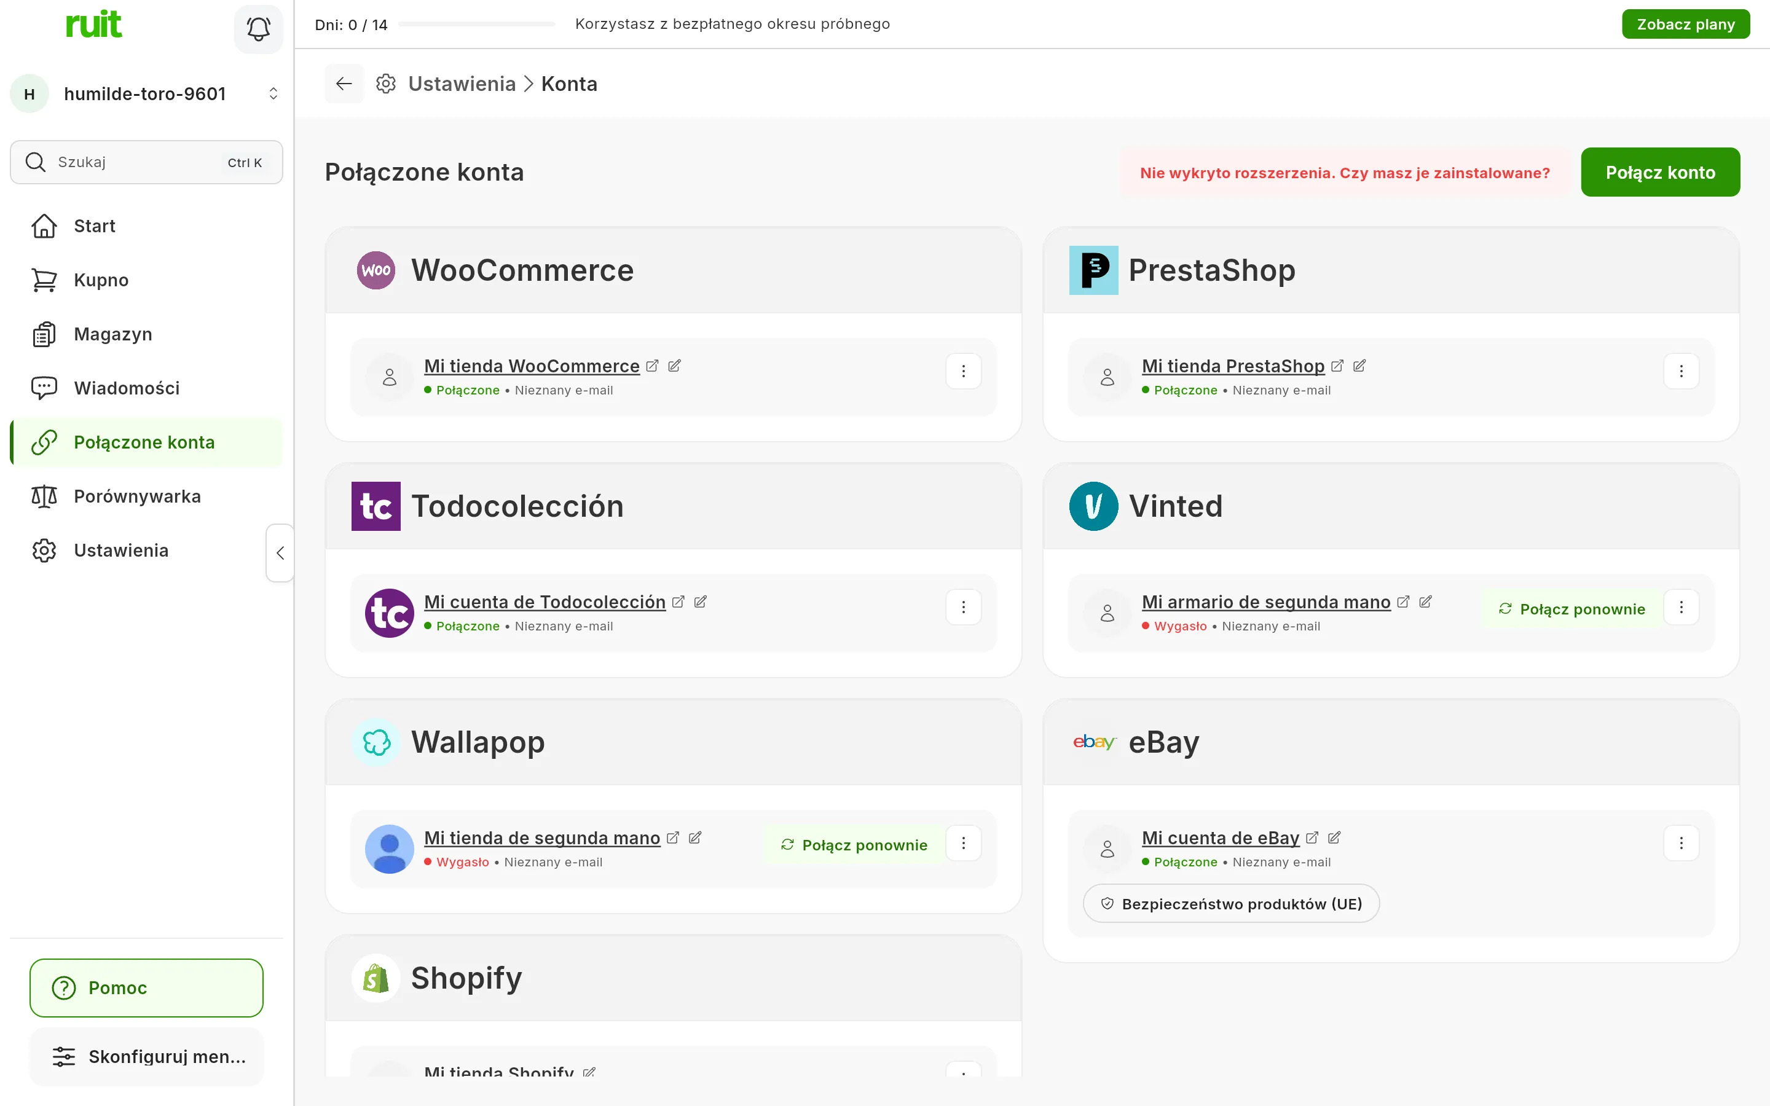1770x1106 pixels.
Task: Open Kupno section in sidebar
Action: (x=146, y=280)
